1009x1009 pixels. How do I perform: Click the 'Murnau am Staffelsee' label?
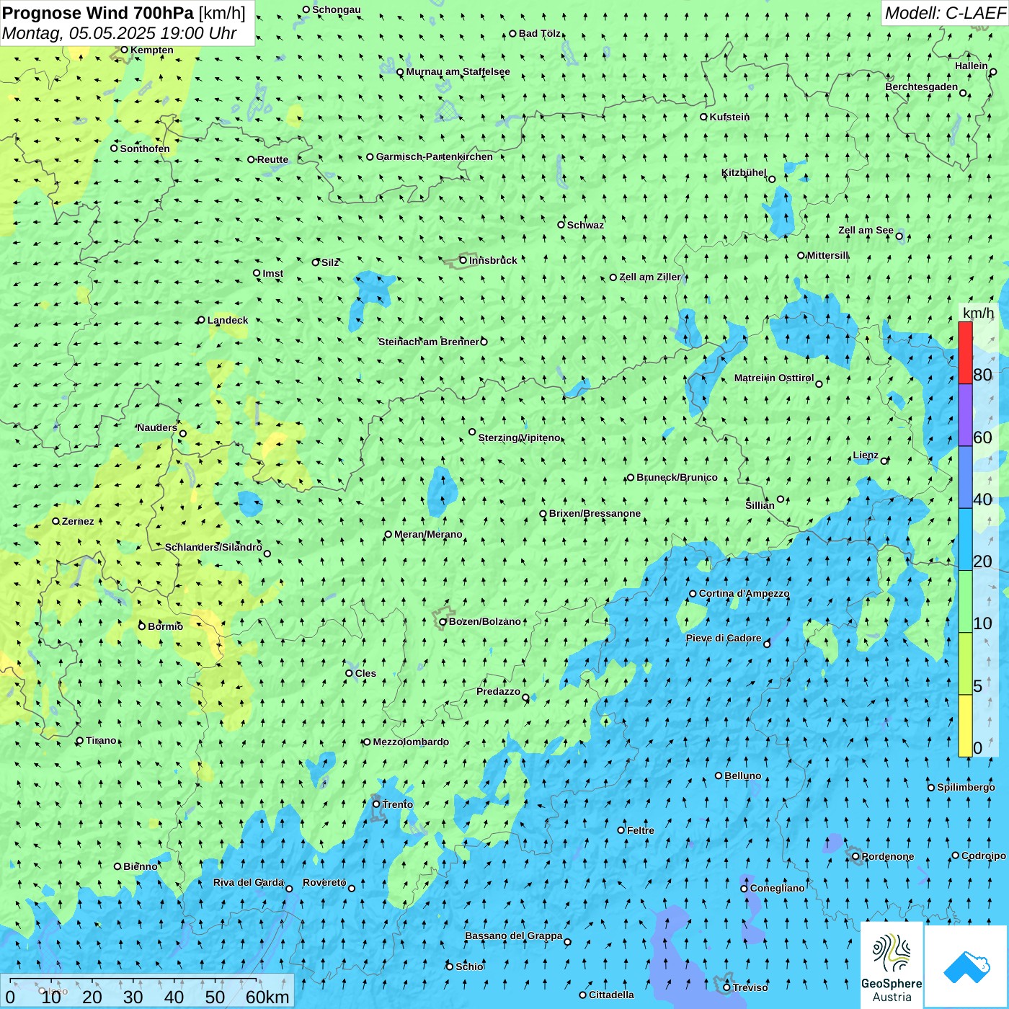pyautogui.click(x=458, y=71)
